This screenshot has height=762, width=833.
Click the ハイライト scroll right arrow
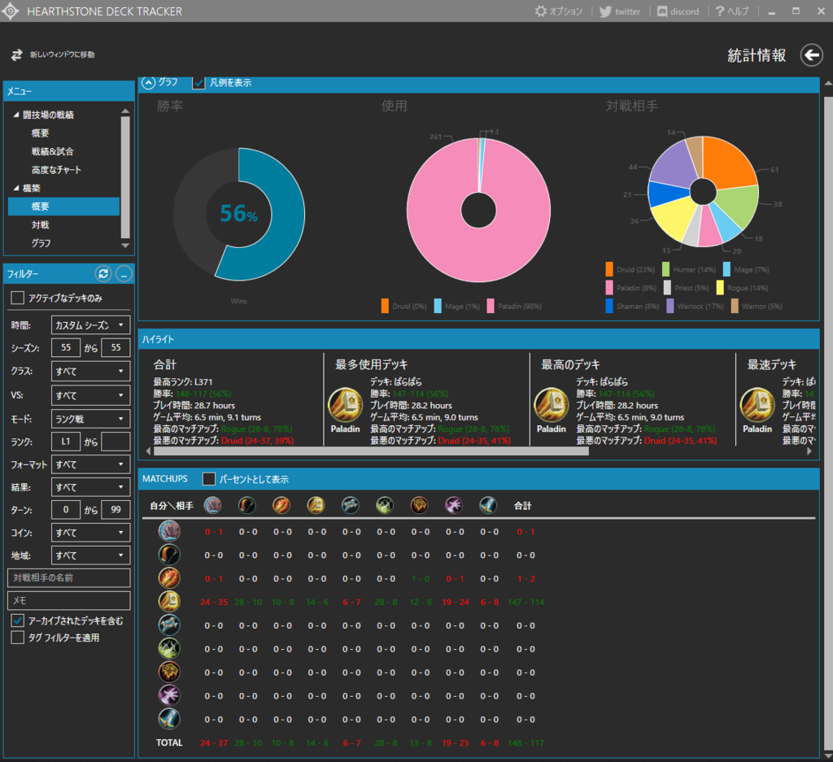[809, 451]
